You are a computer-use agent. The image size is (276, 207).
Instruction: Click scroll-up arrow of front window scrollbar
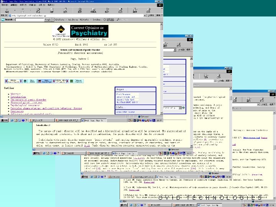point(161,24)
